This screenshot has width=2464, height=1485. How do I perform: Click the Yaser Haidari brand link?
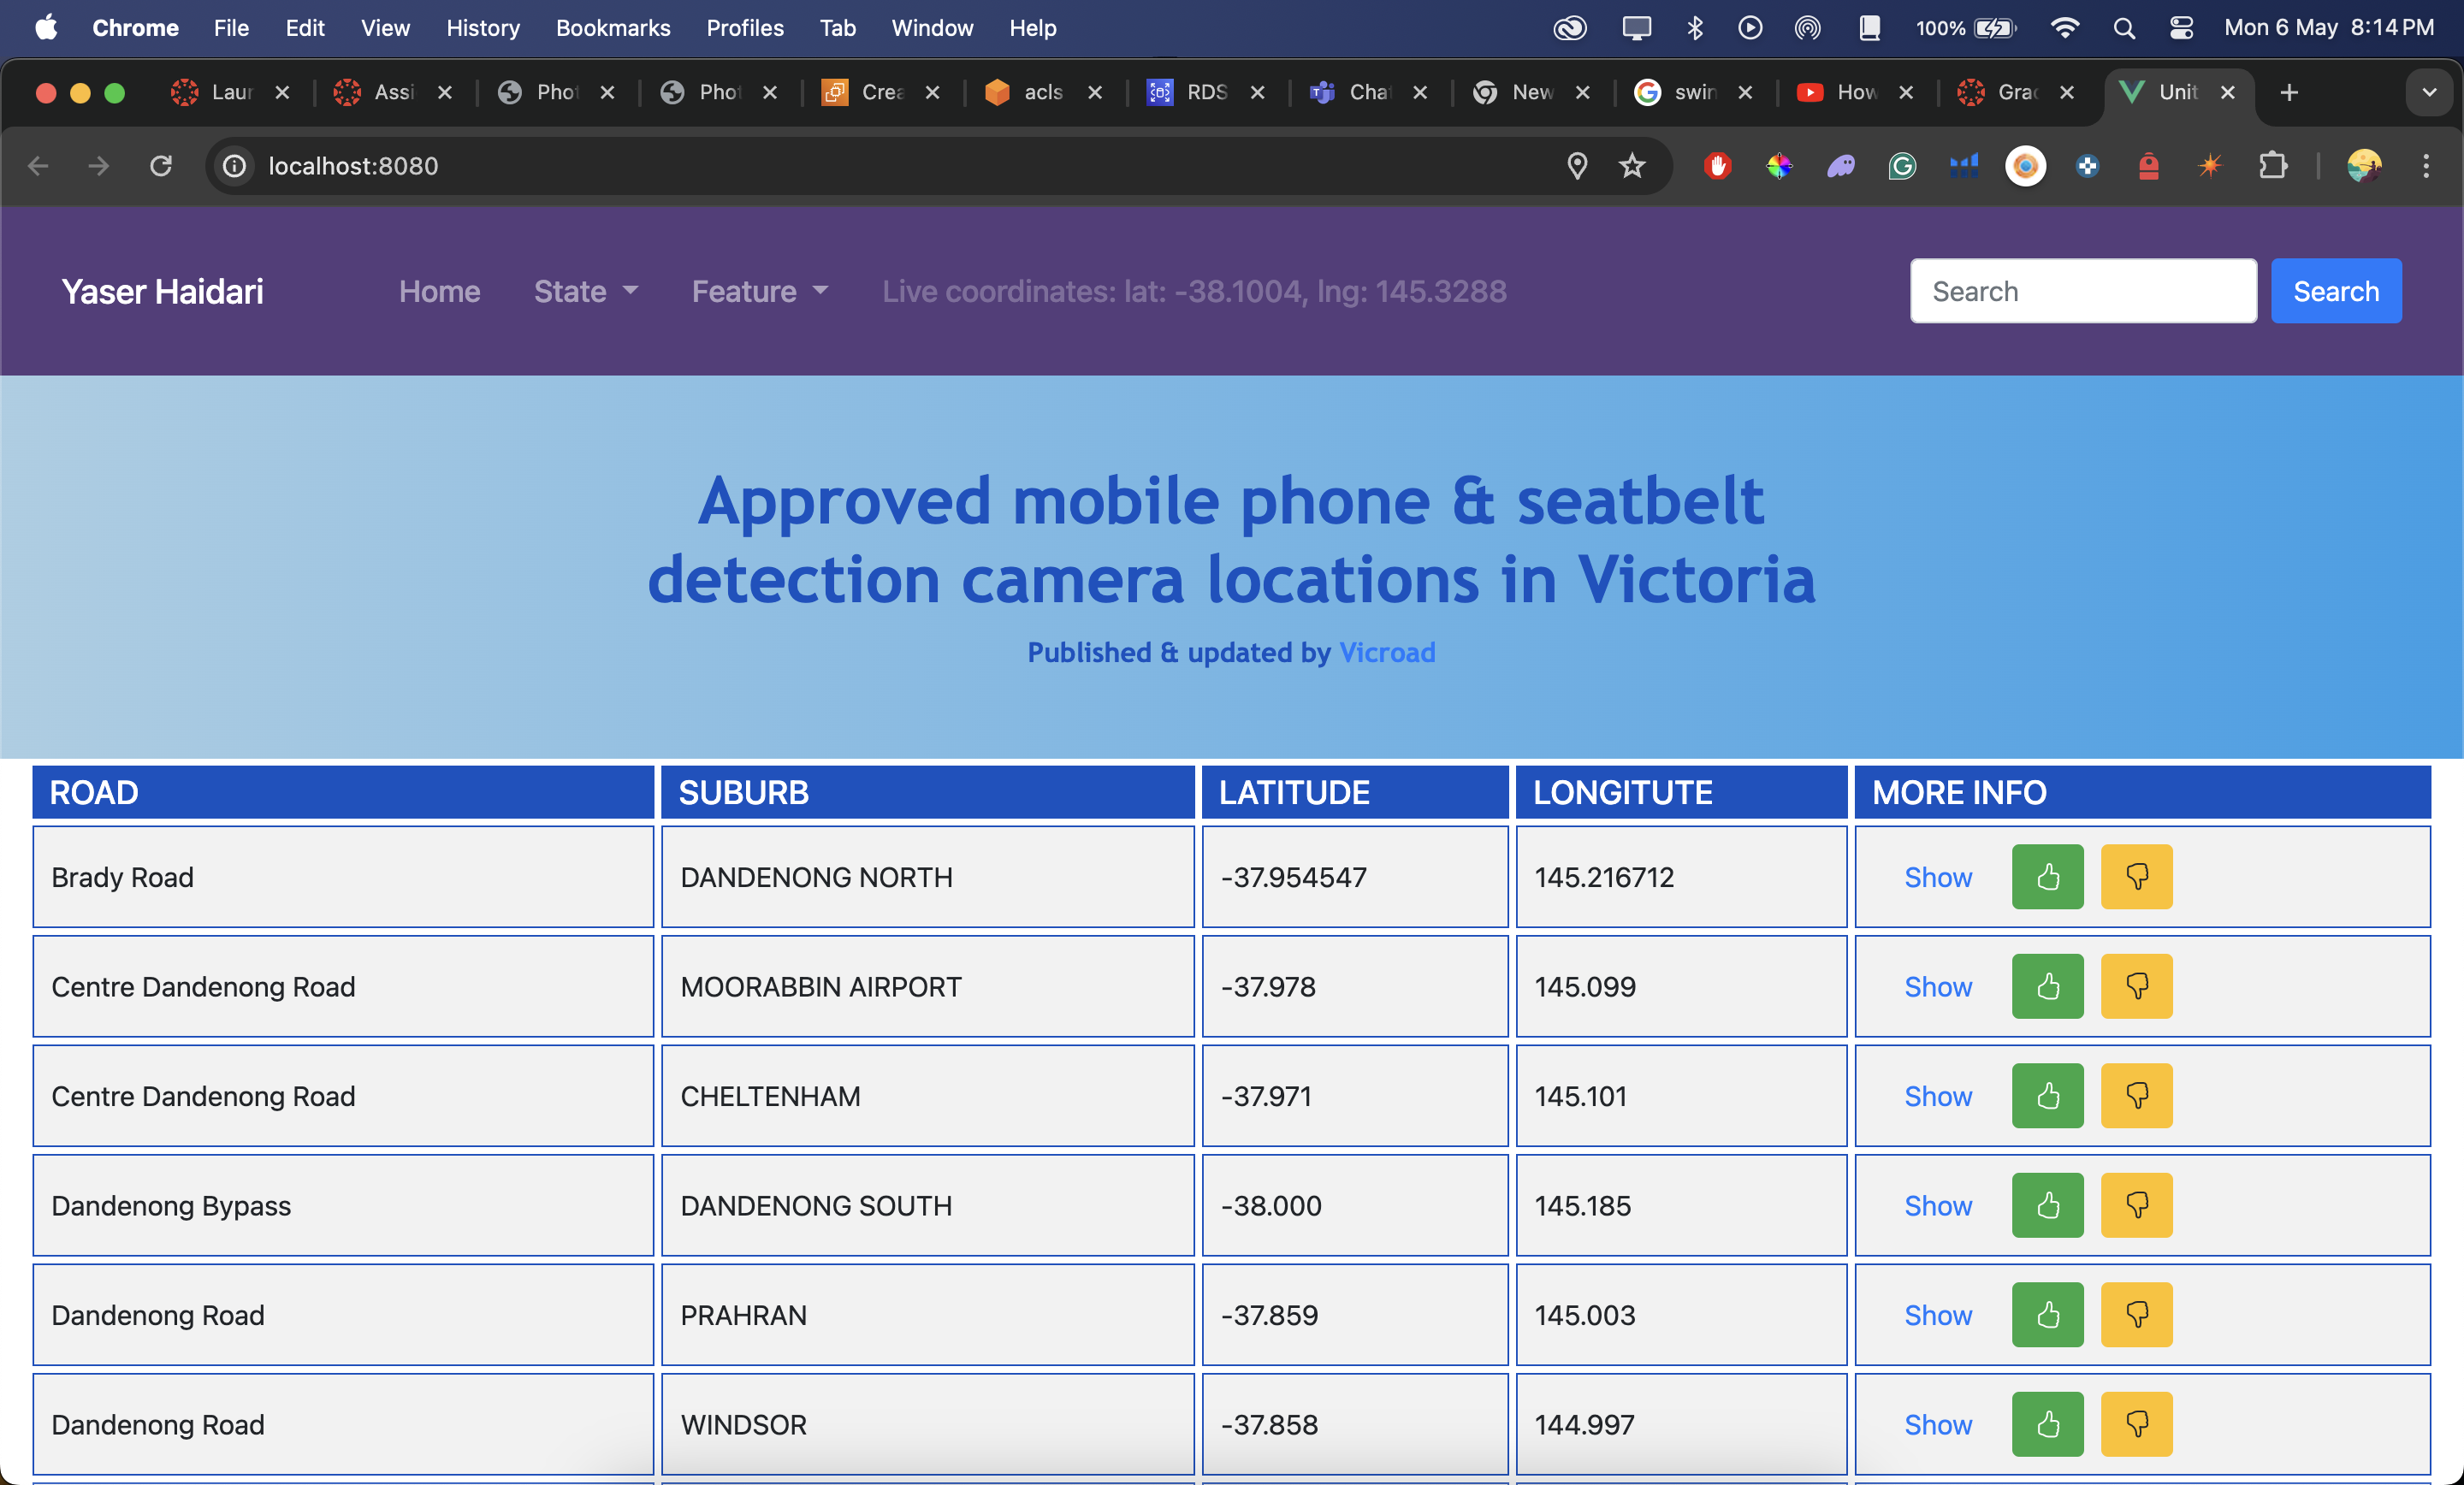[162, 291]
